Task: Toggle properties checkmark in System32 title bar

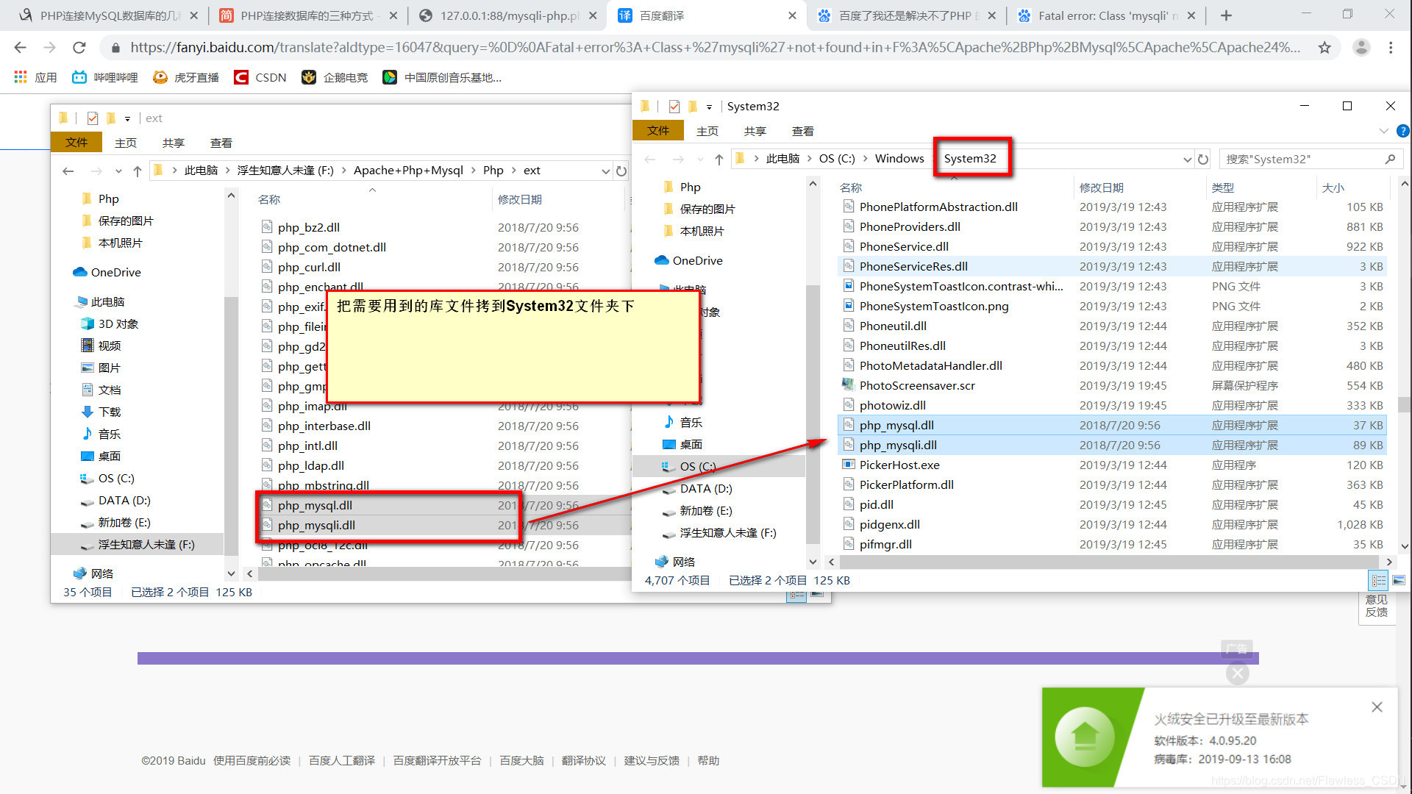Action: (x=674, y=107)
